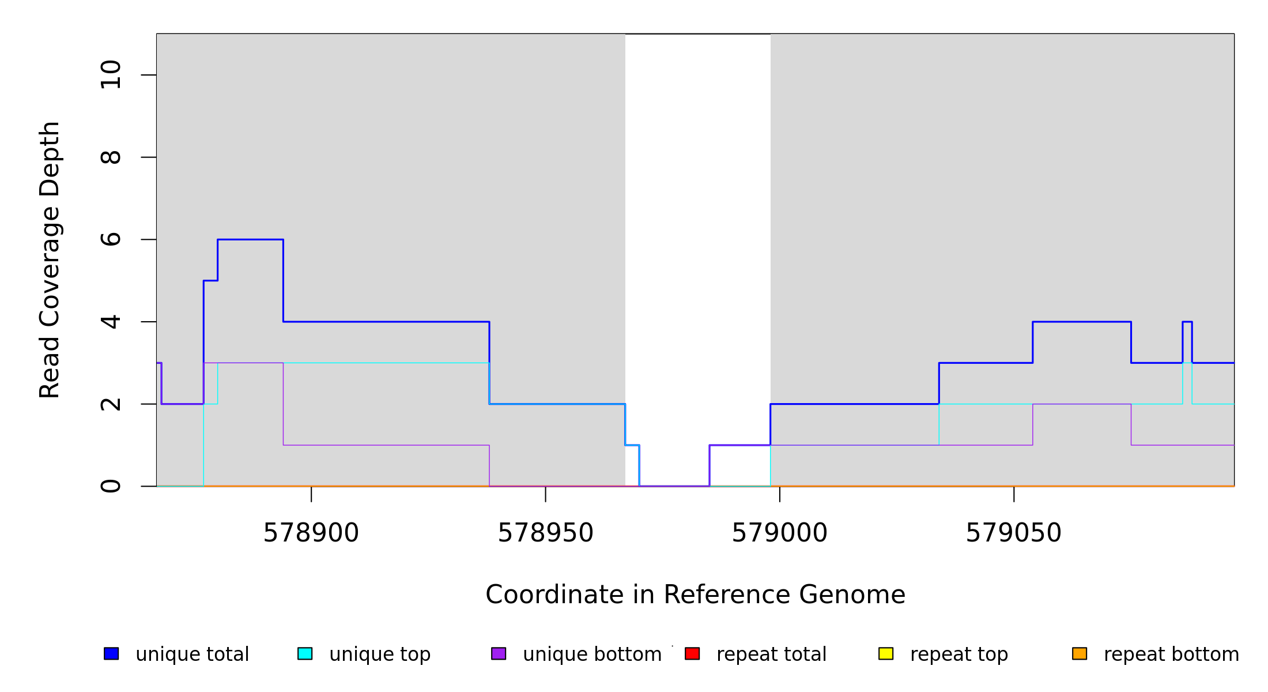Click the 'repeat top' legend text
This screenshot has height=692, width=1268.
pos(958,655)
